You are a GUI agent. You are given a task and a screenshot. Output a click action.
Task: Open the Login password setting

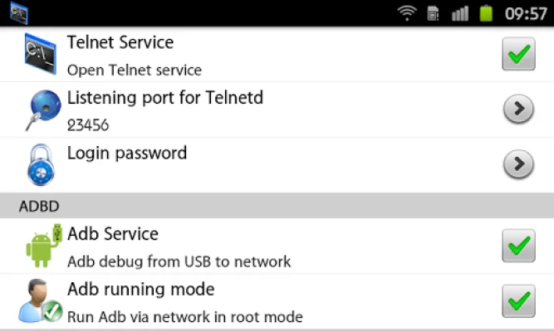pos(126,154)
